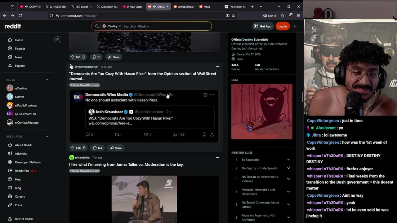This screenshot has width=397, height=223.
Task: Upvote the post with 1.6K points
Action: 73,148
